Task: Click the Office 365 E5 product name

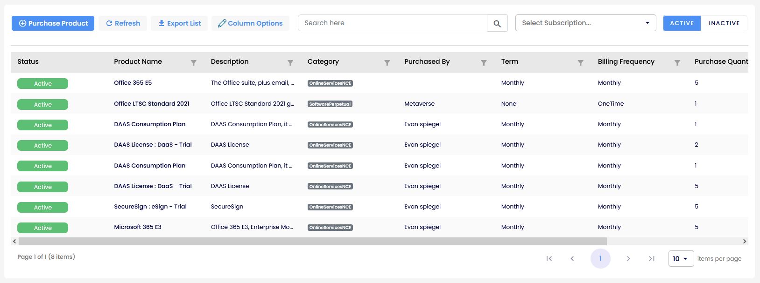Action: click(133, 83)
